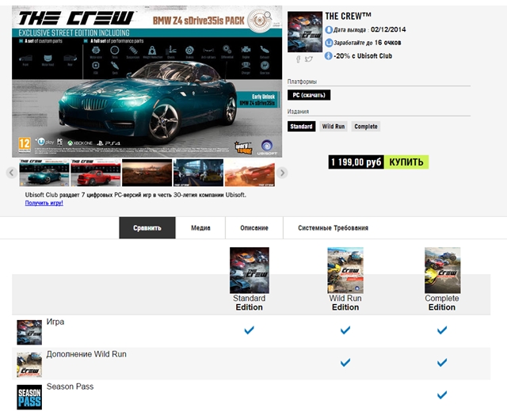
Task: Select the Standard edition option
Action: click(x=301, y=127)
